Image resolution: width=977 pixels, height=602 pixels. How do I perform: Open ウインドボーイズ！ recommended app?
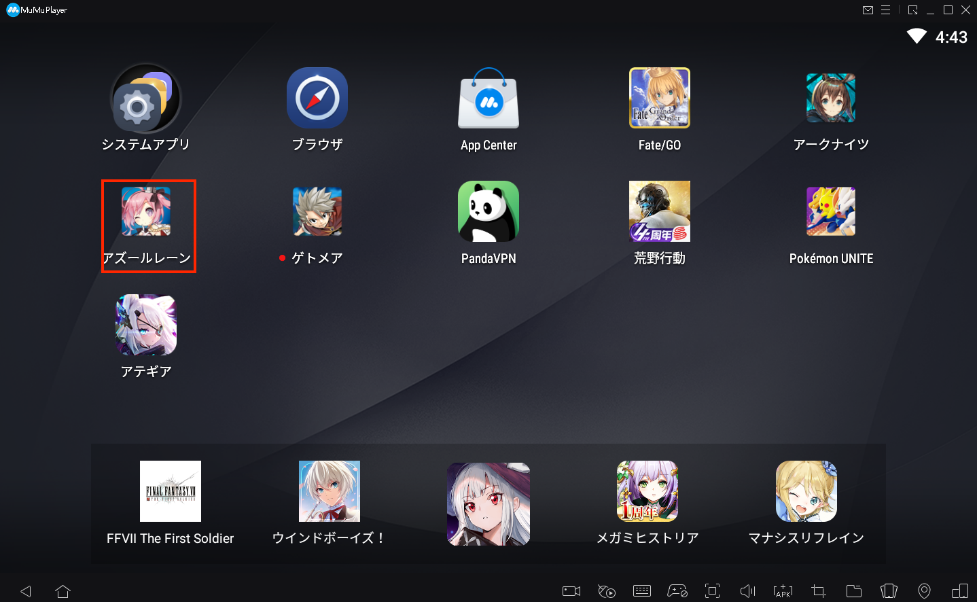[x=330, y=491]
